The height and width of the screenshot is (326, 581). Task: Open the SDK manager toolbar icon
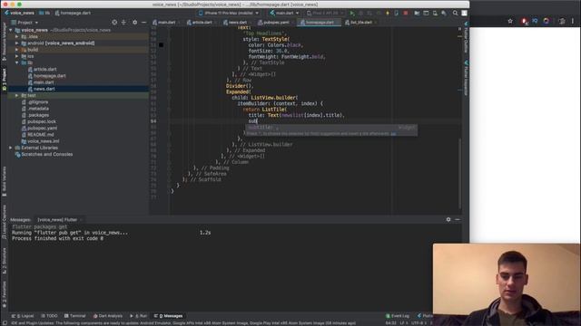point(444,13)
